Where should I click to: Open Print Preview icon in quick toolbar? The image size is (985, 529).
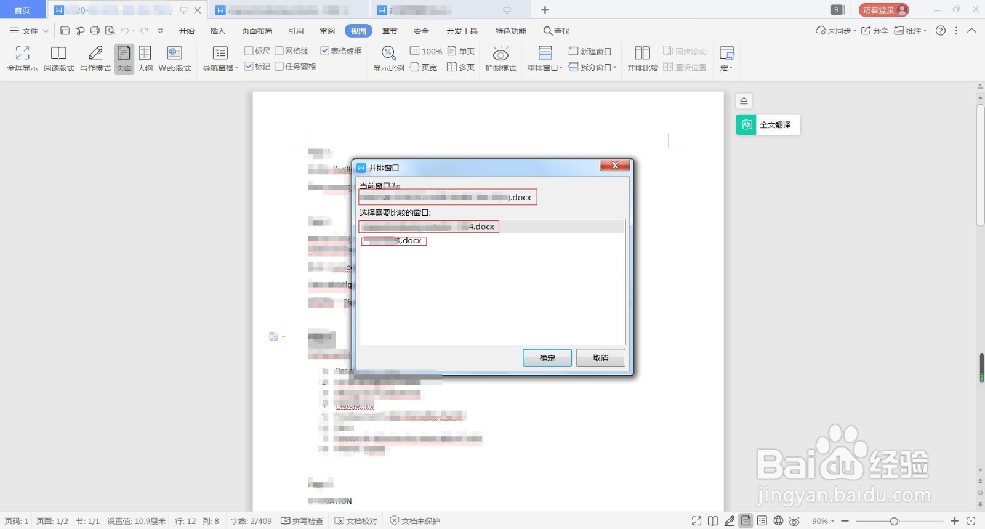click(110, 31)
